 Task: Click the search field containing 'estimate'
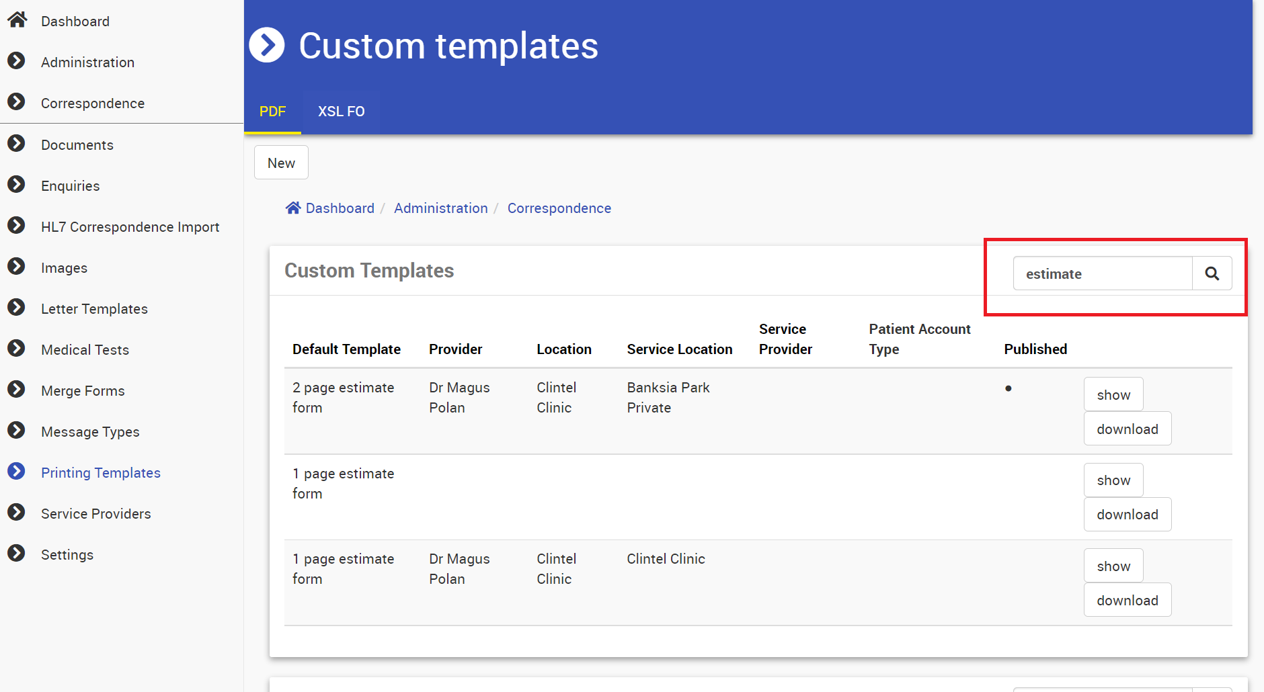point(1103,273)
